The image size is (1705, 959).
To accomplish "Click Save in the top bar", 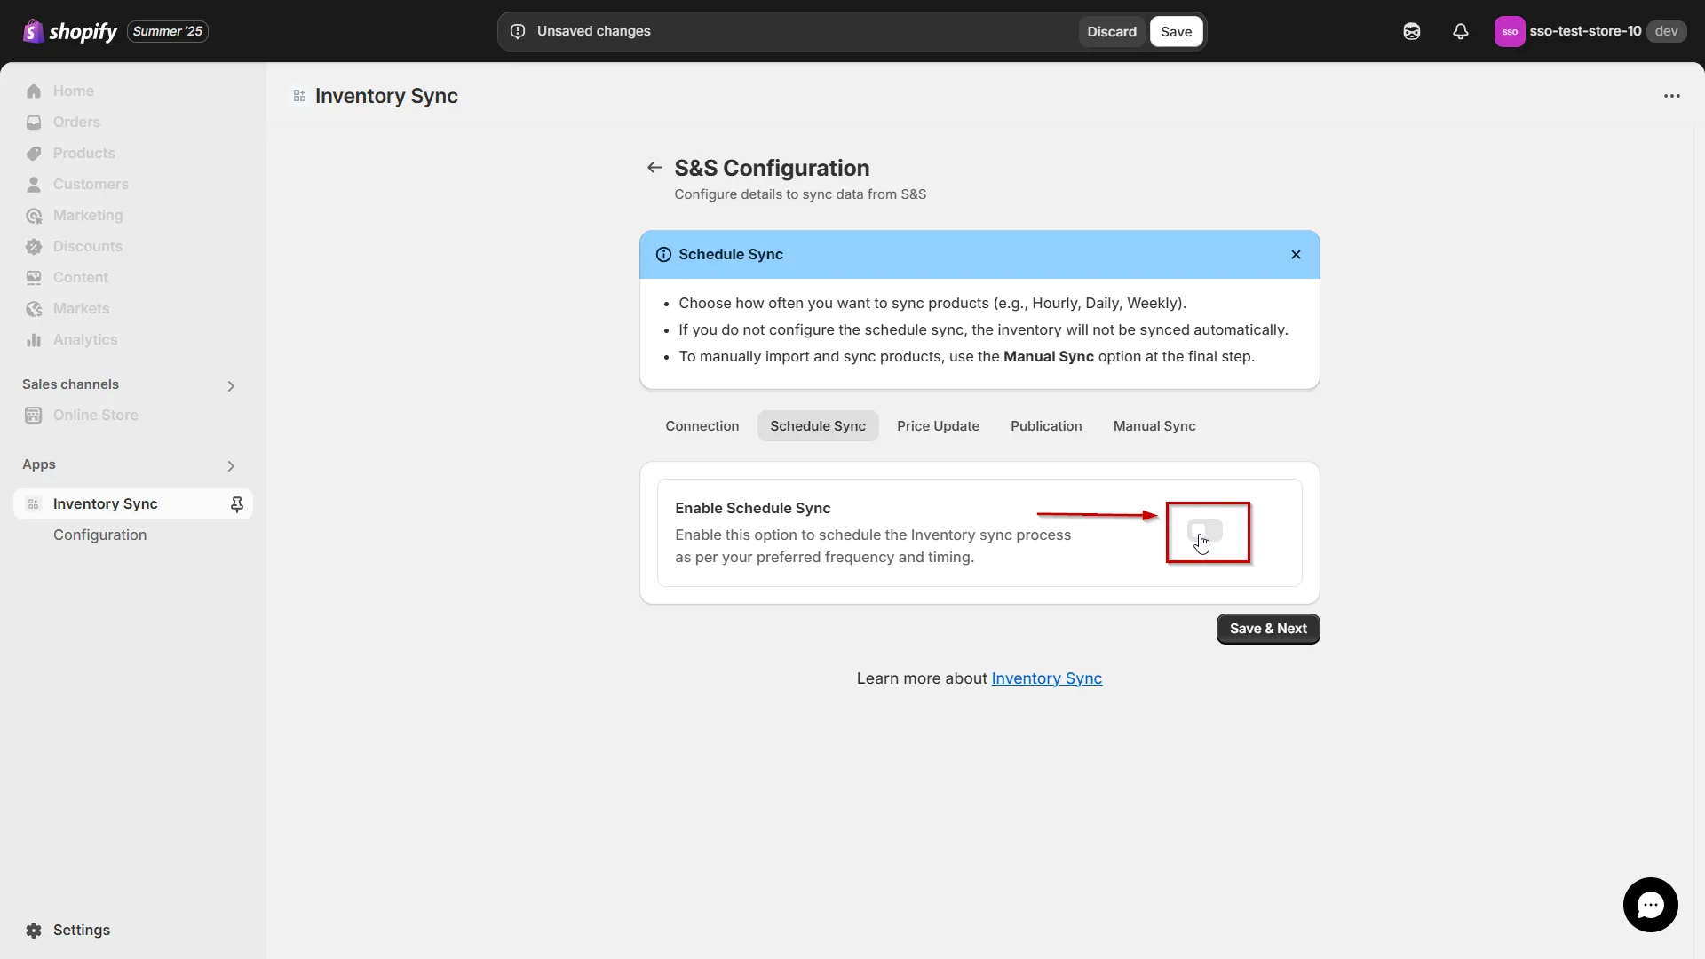I will pyautogui.click(x=1176, y=32).
